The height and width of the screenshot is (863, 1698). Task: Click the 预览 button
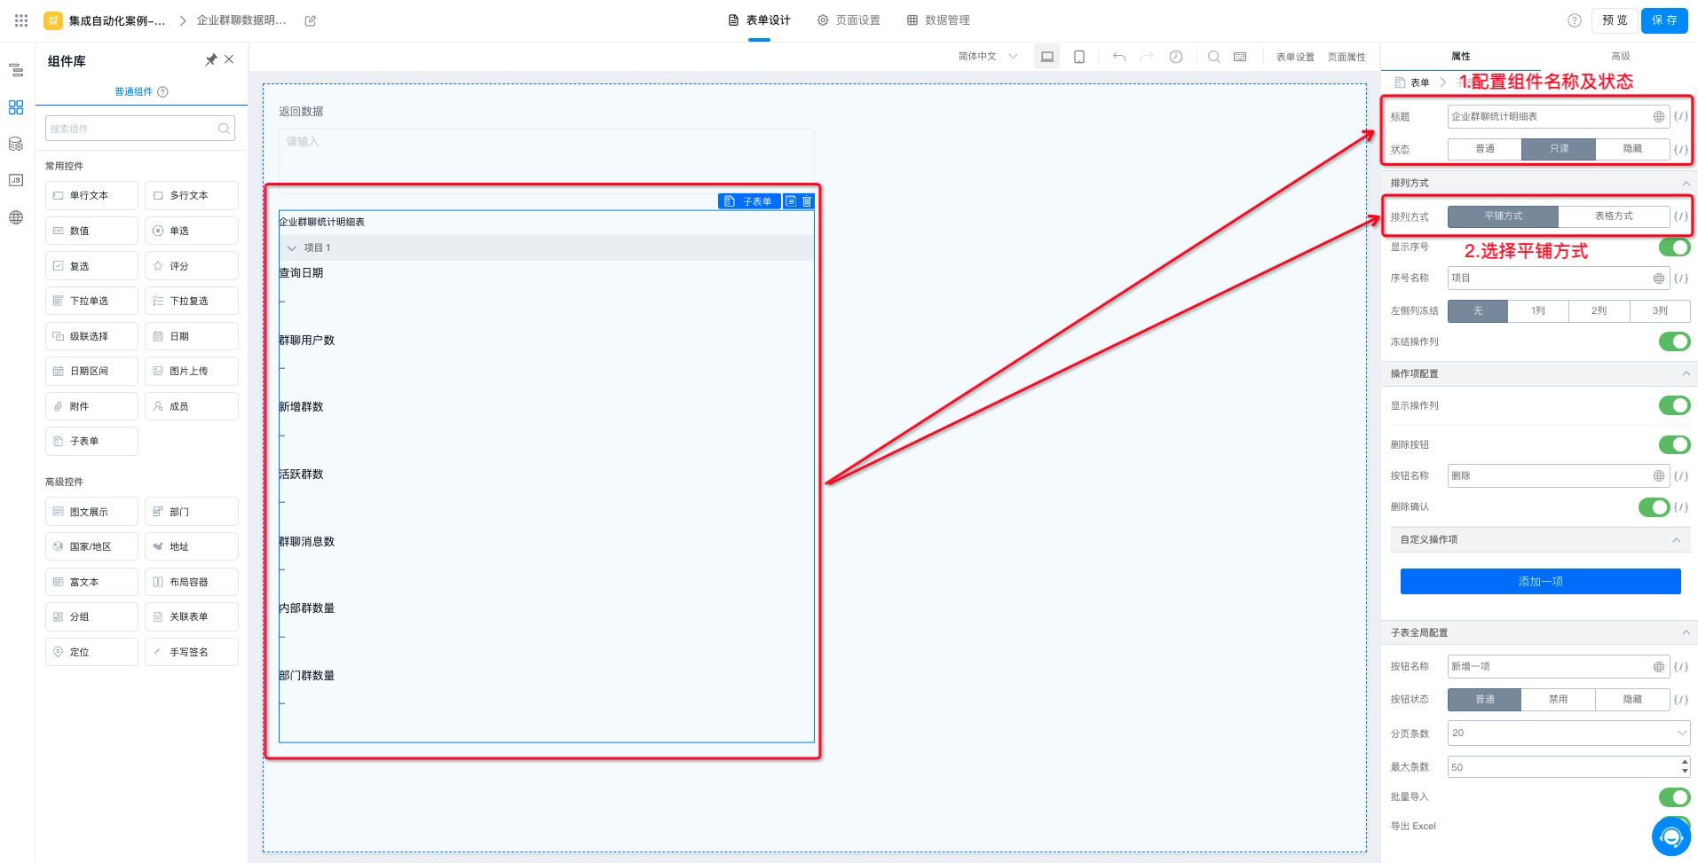coord(1615,20)
